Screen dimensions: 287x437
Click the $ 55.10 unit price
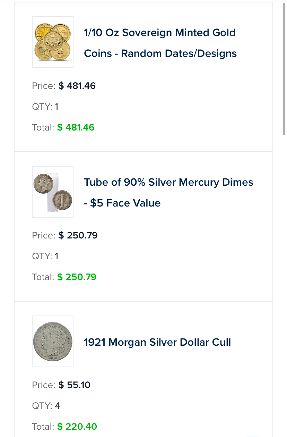point(75,385)
